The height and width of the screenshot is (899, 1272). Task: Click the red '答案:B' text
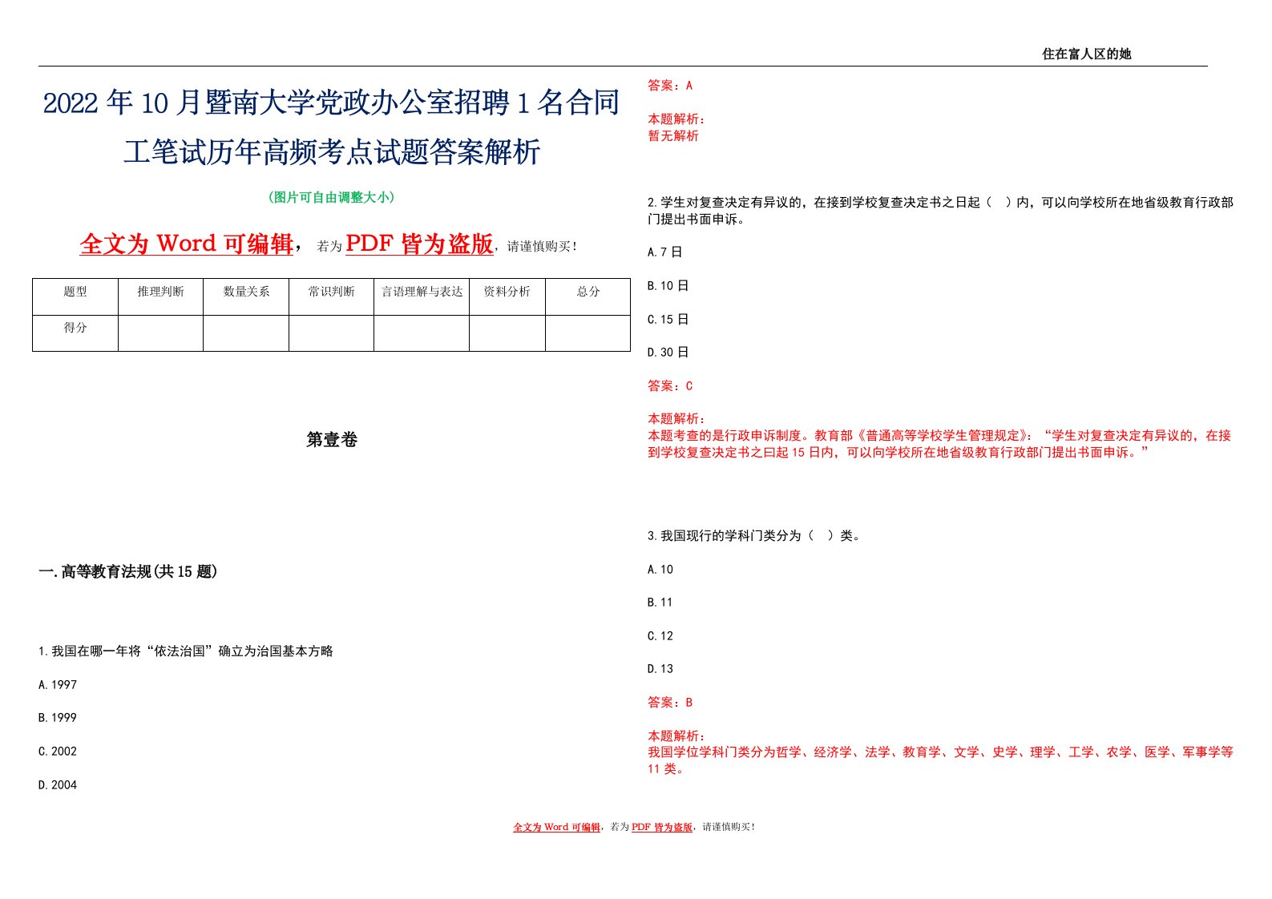(x=670, y=703)
